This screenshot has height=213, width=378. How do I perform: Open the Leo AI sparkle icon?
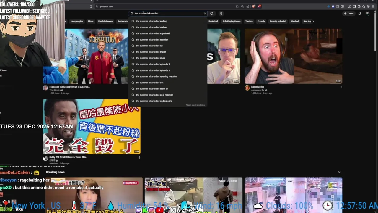[x=364, y=7]
